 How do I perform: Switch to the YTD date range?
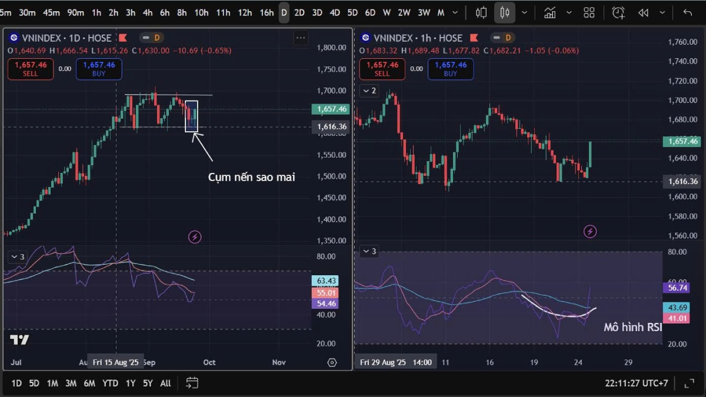pyautogui.click(x=110, y=383)
